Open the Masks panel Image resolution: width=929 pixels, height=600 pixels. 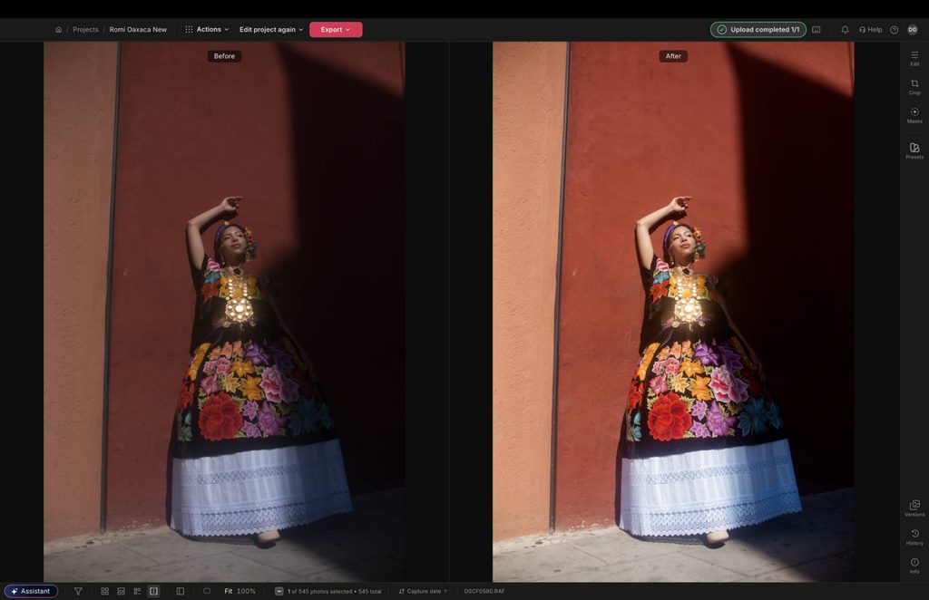point(914,115)
